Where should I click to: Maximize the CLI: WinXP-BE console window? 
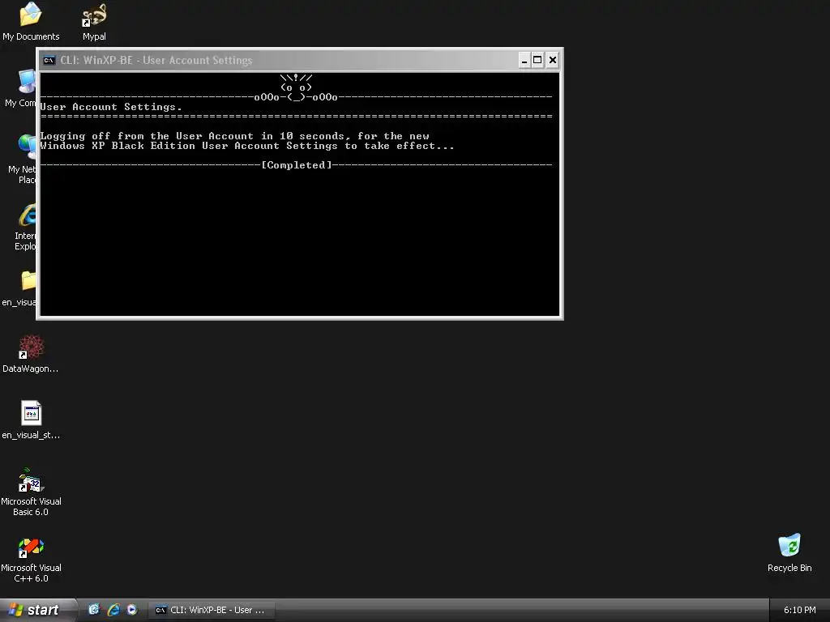pyautogui.click(x=537, y=60)
